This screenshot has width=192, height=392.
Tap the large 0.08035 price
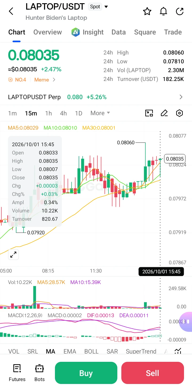34,55
